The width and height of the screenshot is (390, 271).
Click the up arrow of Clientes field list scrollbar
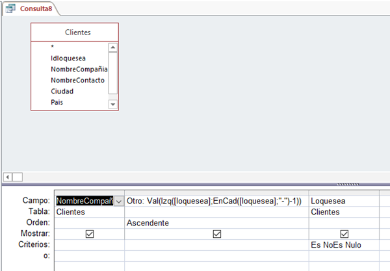click(113, 47)
